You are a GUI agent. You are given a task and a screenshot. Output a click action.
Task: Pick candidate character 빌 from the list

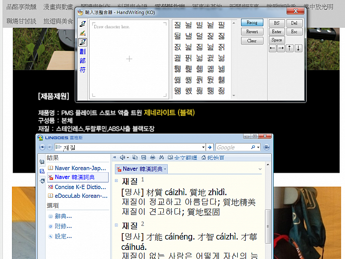199,25
